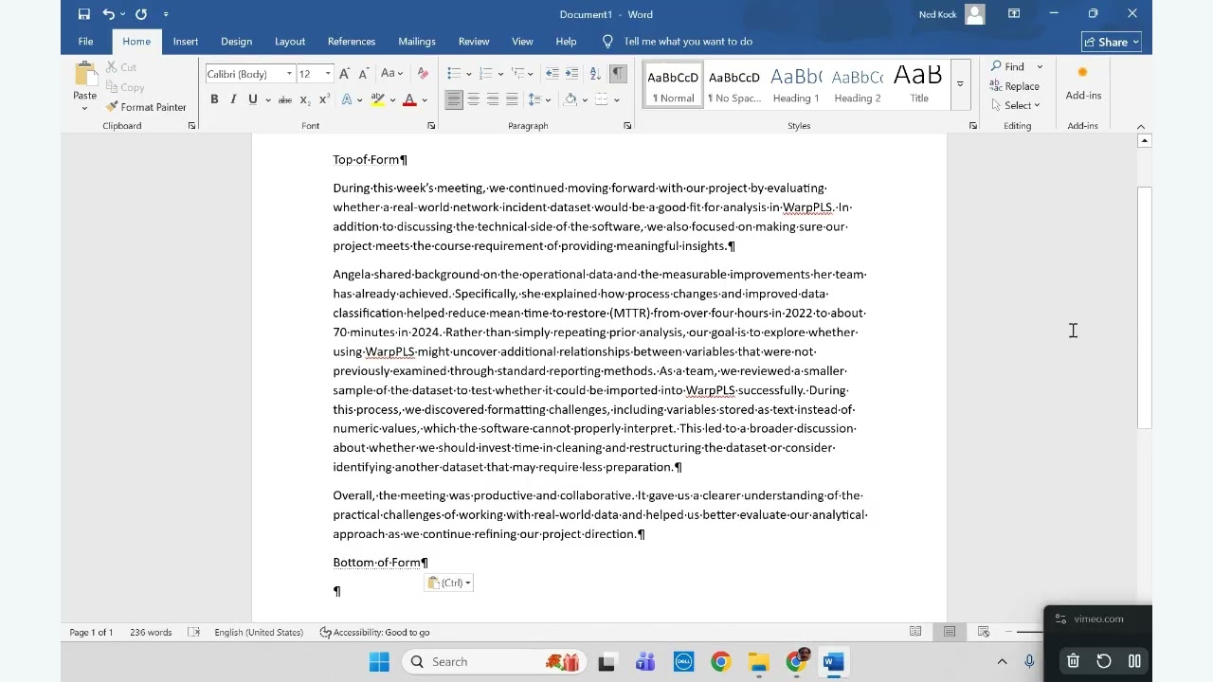
Task: Open File Explorer from the taskbar
Action: (x=758, y=662)
